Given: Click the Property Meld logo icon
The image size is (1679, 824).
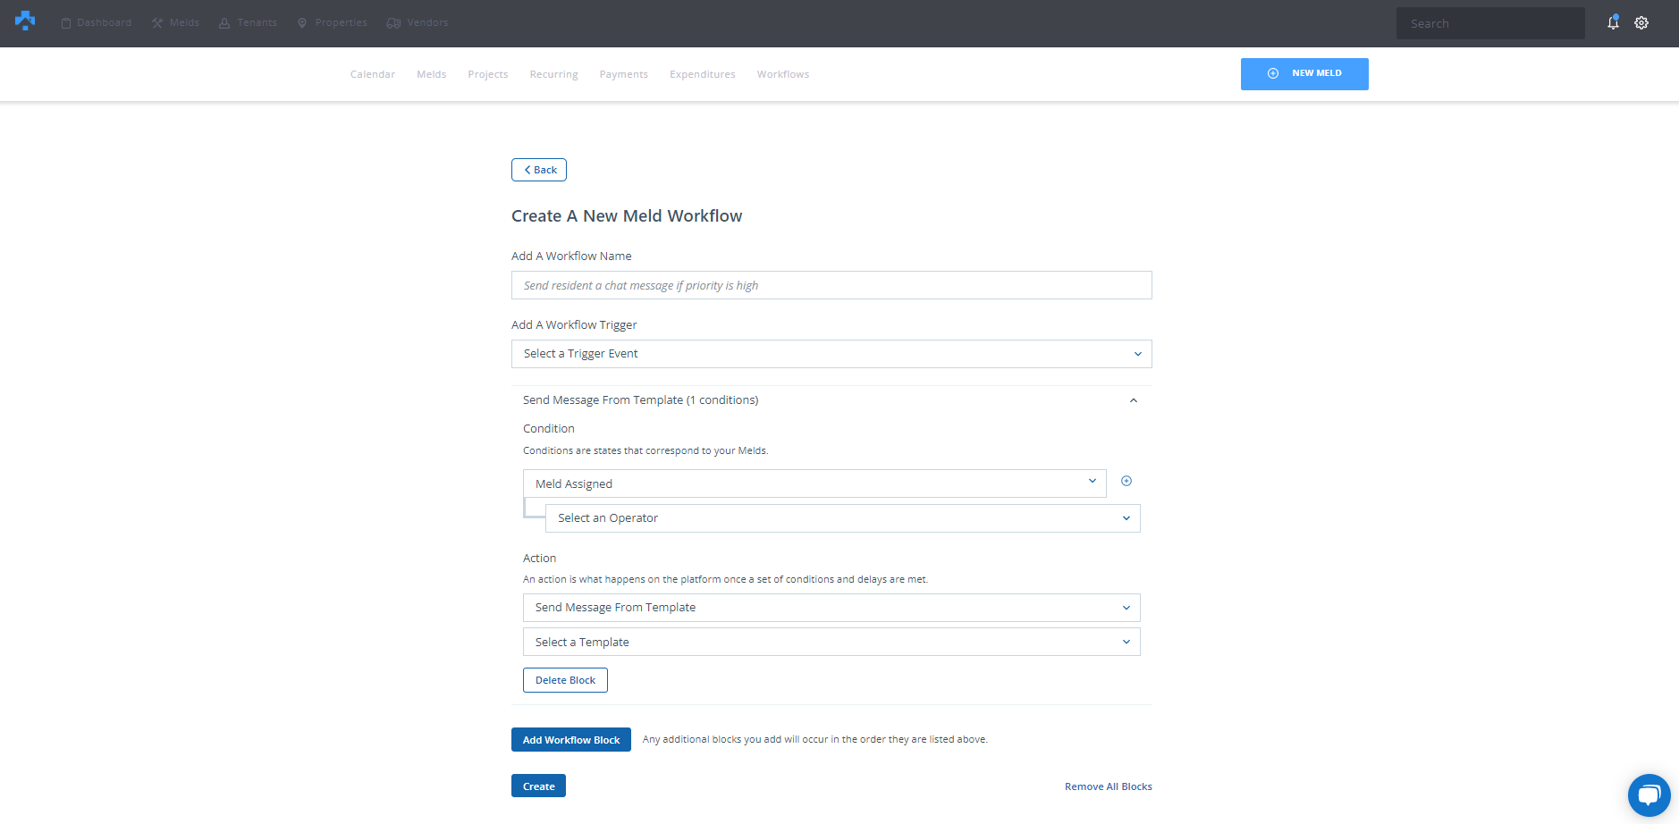Looking at the screenshot, I should click(25, 21).
